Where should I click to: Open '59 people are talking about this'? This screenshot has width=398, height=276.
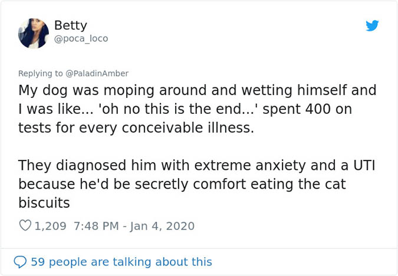[x=121, y=262]
